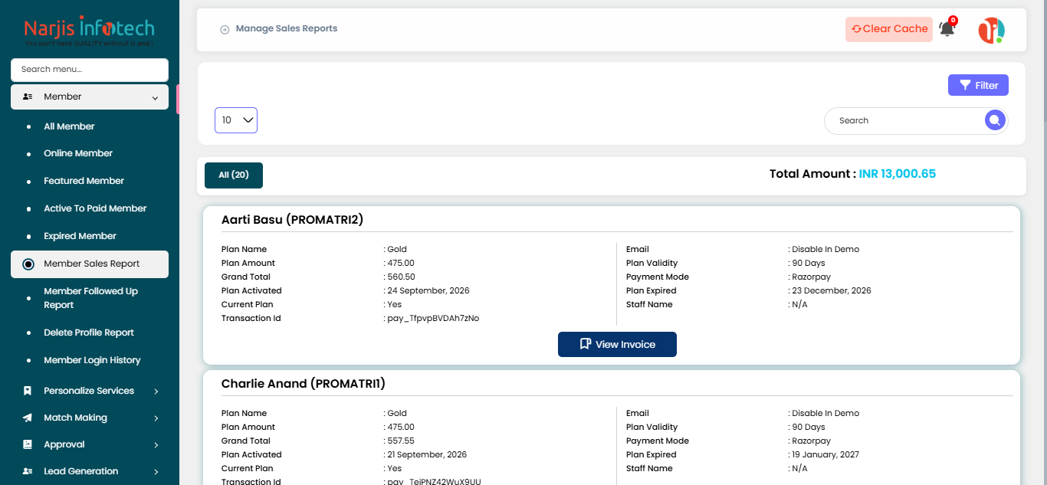
Task: Click the Personalize Services bookmark icon
Action: [x=28, y=391]
